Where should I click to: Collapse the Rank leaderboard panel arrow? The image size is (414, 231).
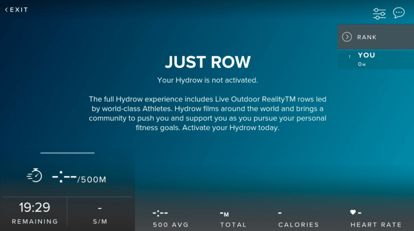click(347, 37)
